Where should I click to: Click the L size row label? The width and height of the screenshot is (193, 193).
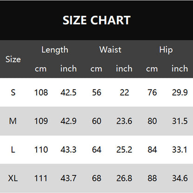click(x=13, y=150)
